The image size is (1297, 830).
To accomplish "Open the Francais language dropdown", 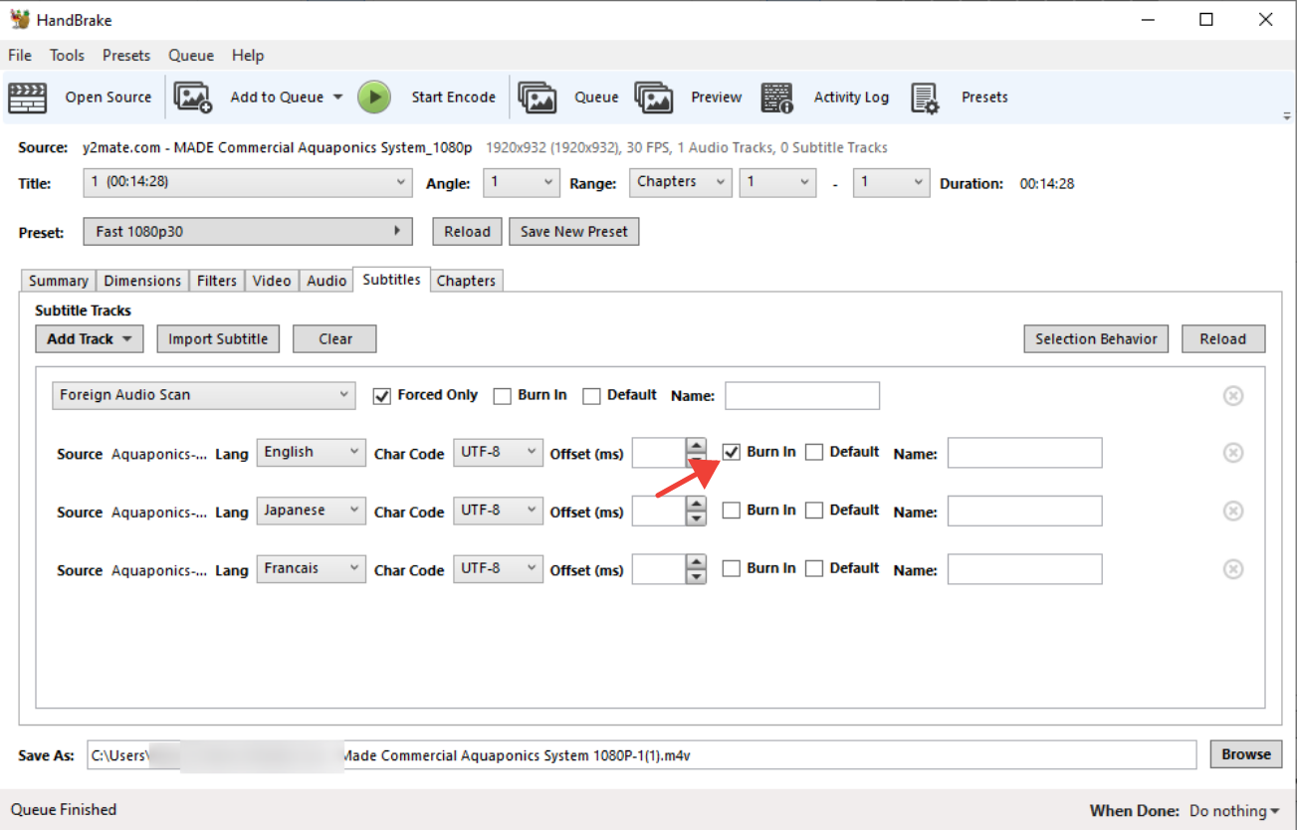I will coord(312,569).
